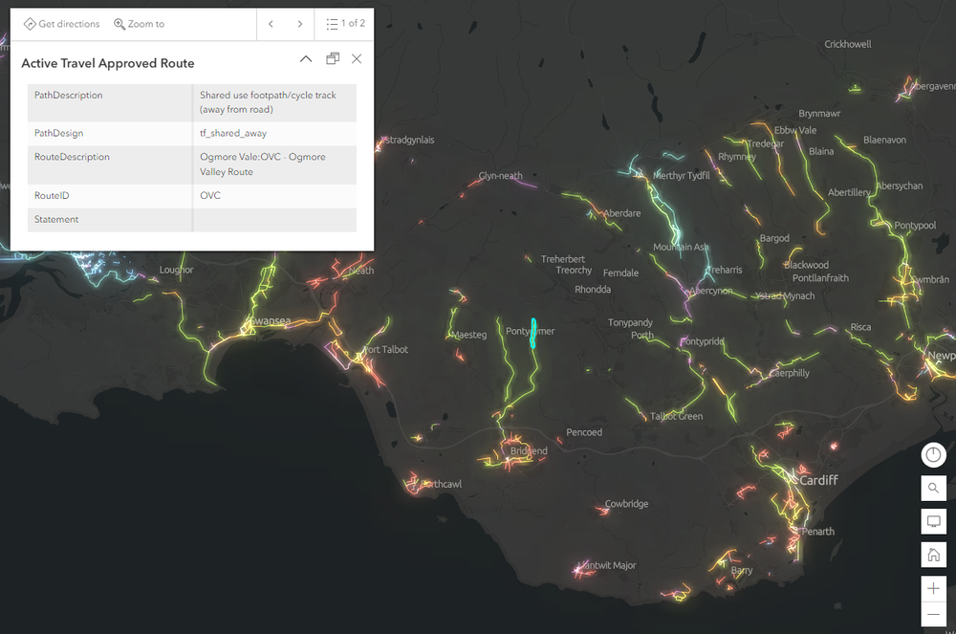Click the RouteID field label
Image resolution: width=956 pixels, height=634 pixels.
click(x=52, y=196)
